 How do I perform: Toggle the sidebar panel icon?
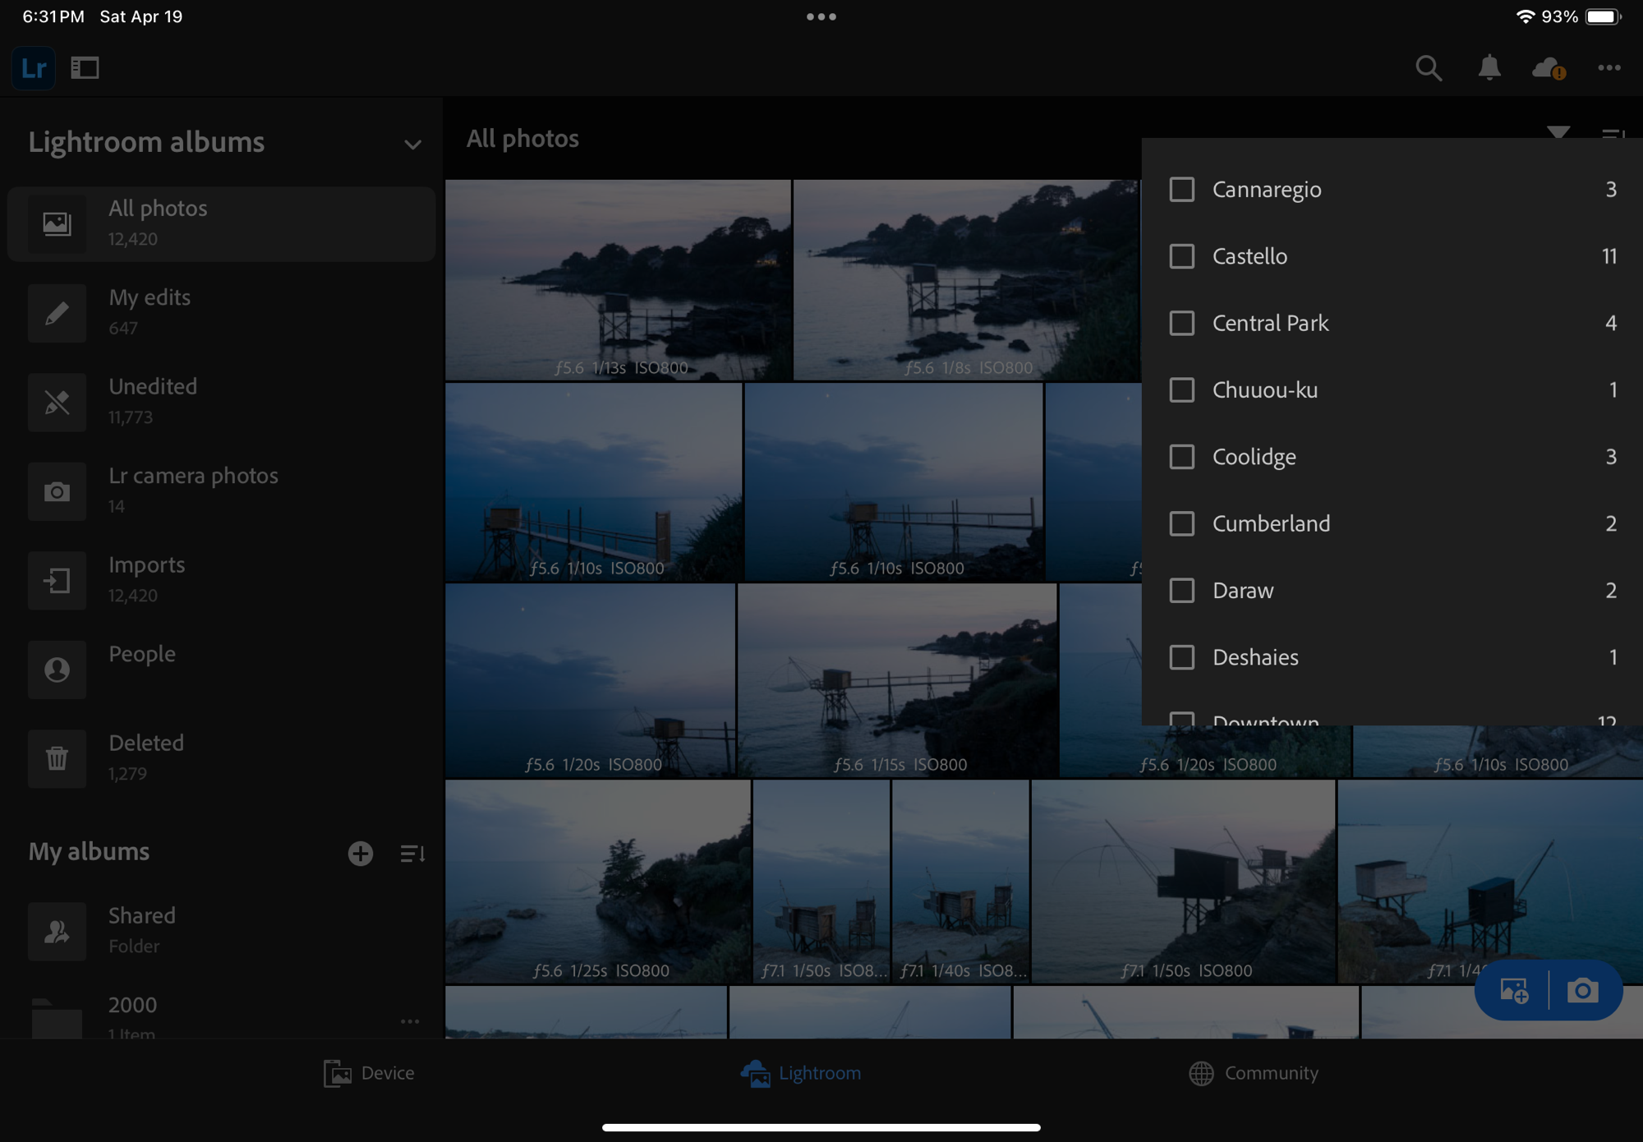click(85, 67)
